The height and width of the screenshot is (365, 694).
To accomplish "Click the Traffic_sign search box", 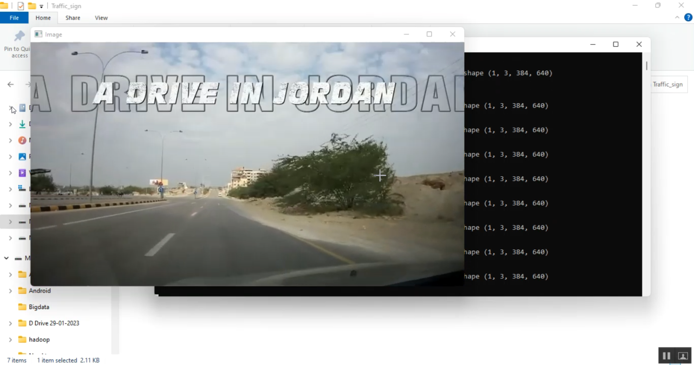I will coord(669,84).
